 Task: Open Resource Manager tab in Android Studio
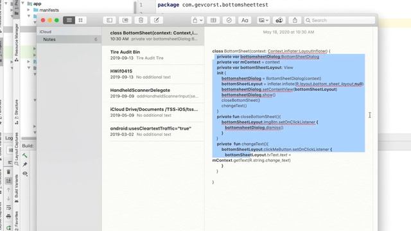[16, 42]
